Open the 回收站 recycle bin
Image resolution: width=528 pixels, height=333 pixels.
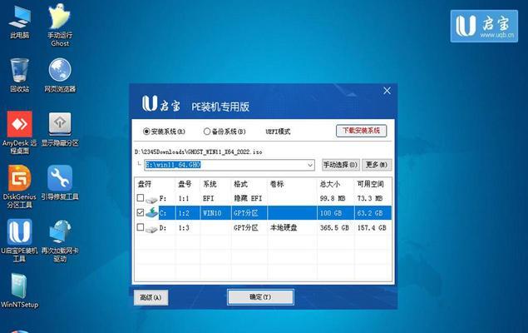(x=19, y=75)
